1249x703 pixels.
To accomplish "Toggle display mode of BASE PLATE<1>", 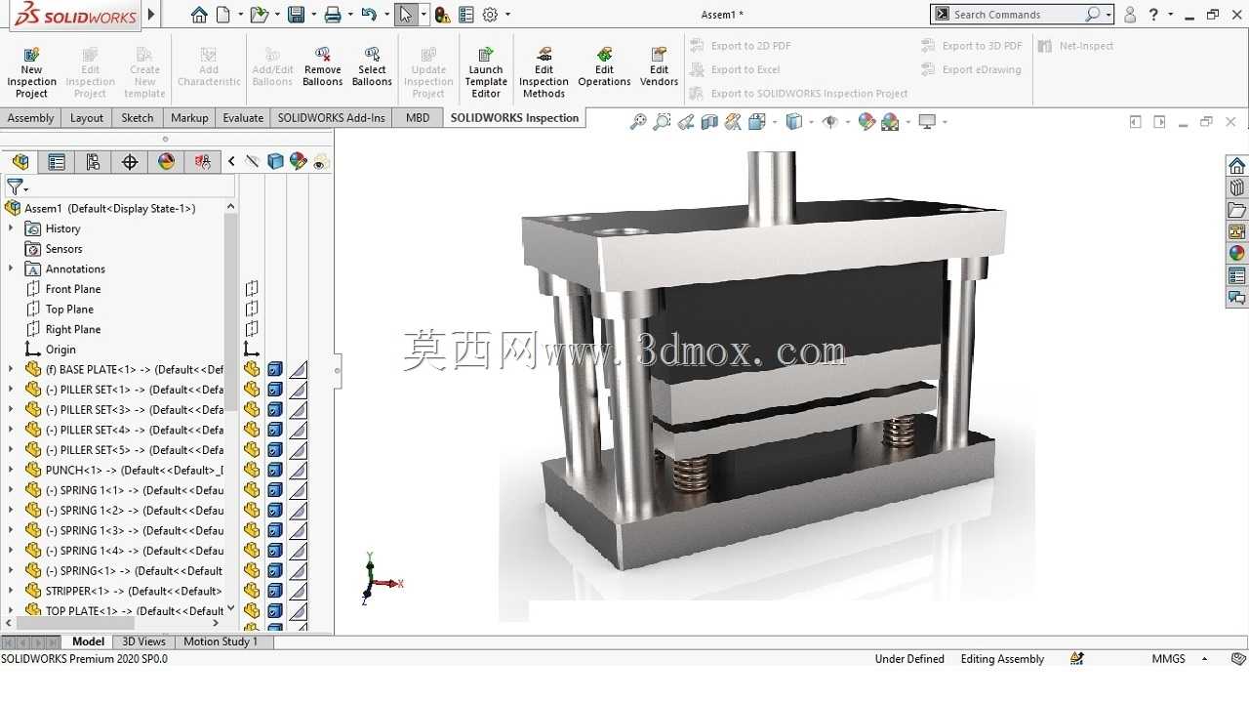I will pos(275,369).
